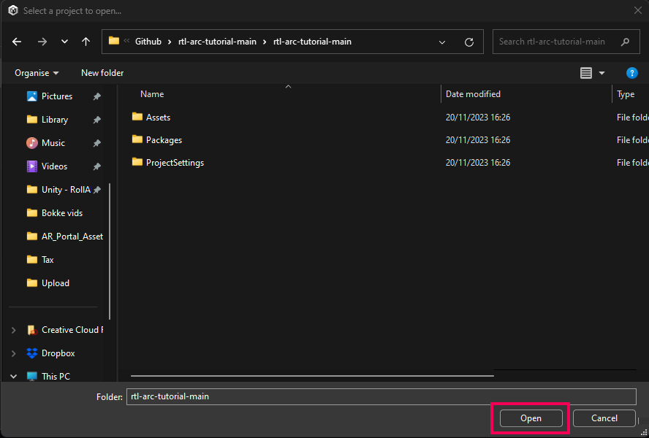
Task: Click the horizontal scrollbar in file list
Action: pyautogui.click(x=311, y=376)
